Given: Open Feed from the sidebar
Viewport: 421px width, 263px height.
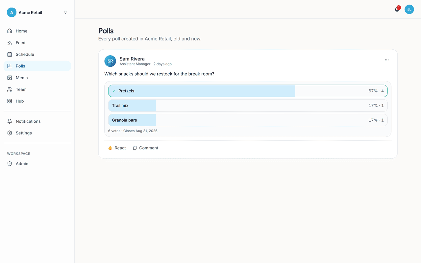Looking at the screenshot, I should 37,43.
